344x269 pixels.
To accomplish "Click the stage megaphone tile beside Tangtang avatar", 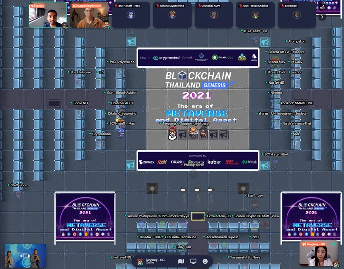I will (182, 135).
